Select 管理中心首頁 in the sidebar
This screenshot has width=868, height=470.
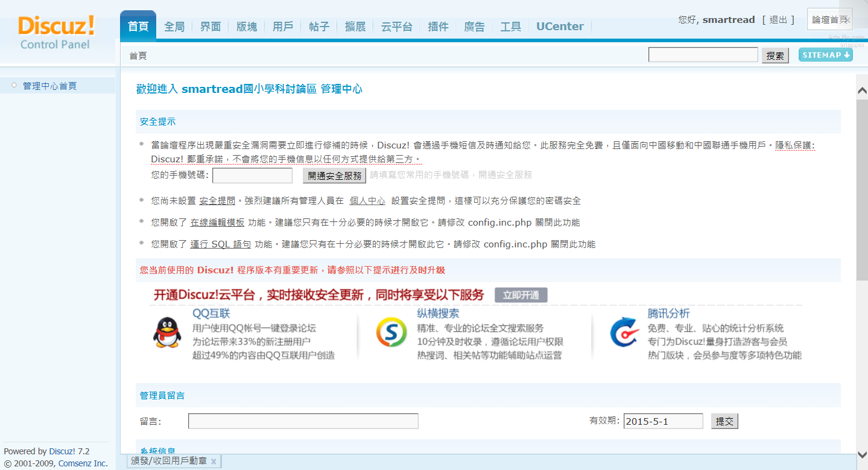tap(49, 86)
